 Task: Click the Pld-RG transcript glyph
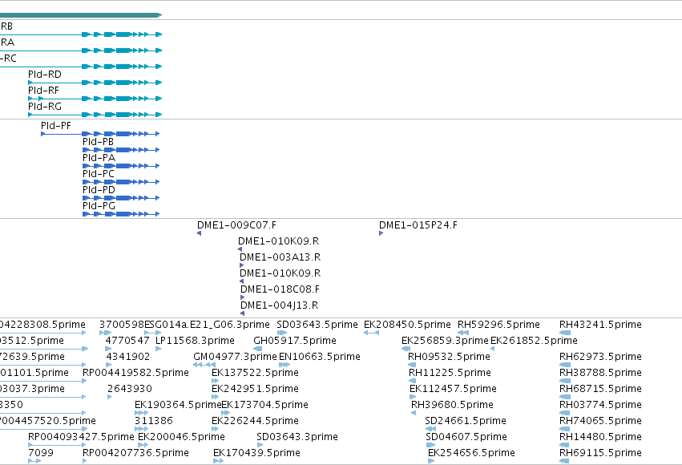[95, 115]
